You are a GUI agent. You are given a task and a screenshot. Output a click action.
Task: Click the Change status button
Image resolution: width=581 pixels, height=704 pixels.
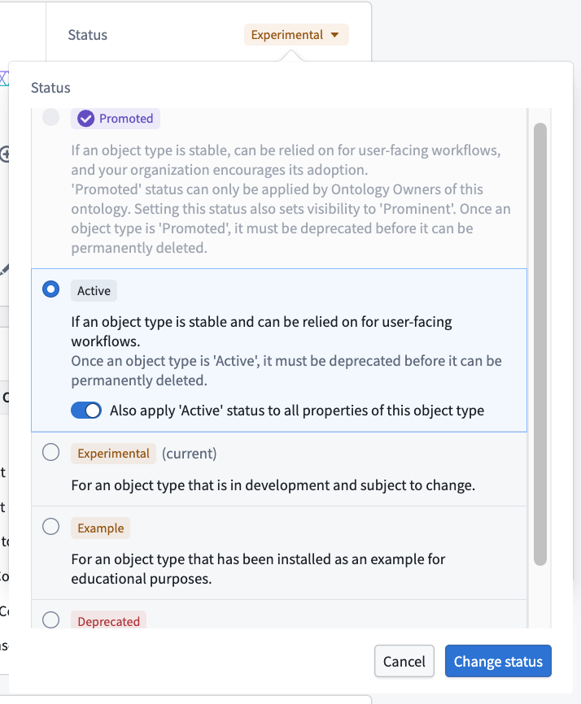coord(498,661)
